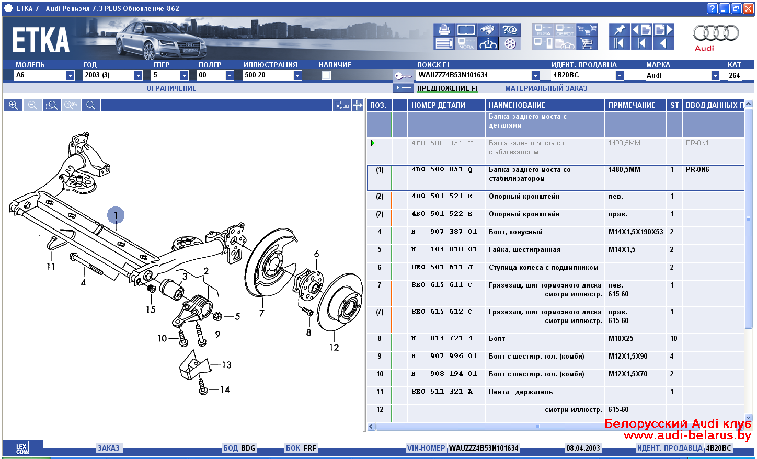The width and height of the screenshot is (757, 459).
Task: Open the ИЛЛЮСТРАЦИЯ dropdown
Action: [x=297, y=75]
